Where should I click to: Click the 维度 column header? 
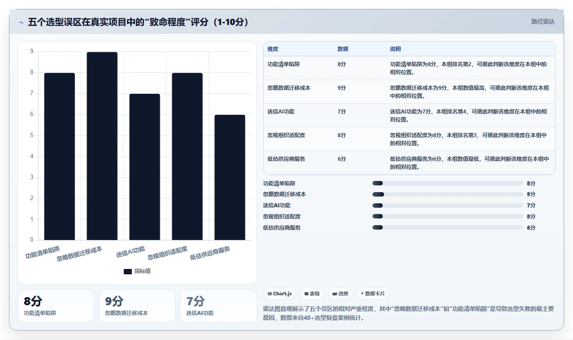coord(273,49)
